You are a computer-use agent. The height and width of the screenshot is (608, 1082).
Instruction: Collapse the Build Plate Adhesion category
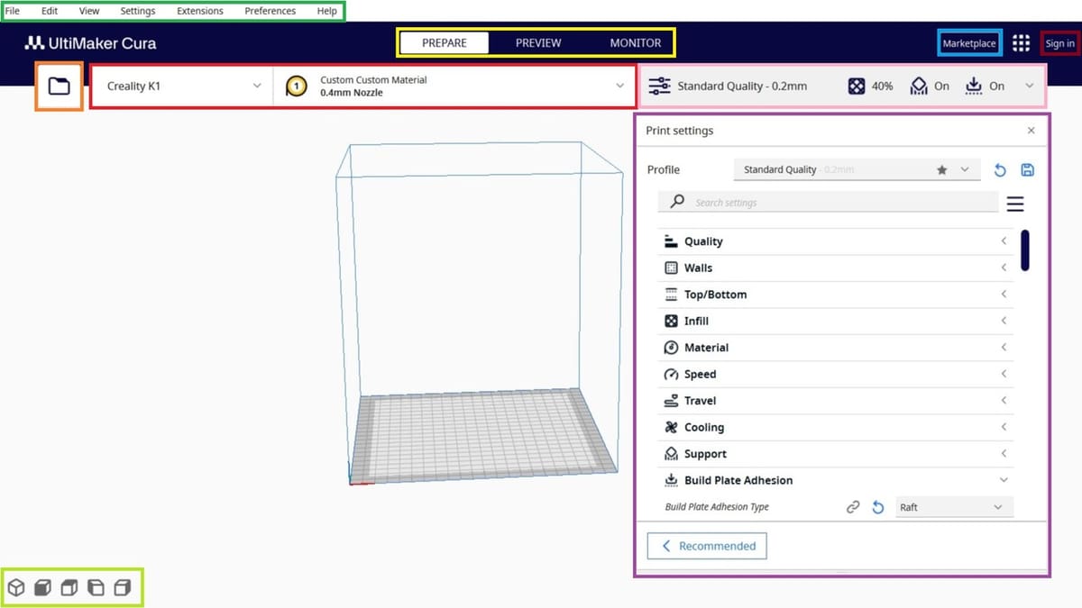point(836,480)
